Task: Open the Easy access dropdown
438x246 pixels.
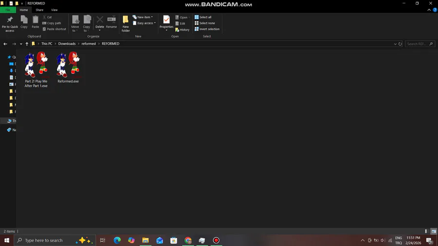Action: (144, 23)
